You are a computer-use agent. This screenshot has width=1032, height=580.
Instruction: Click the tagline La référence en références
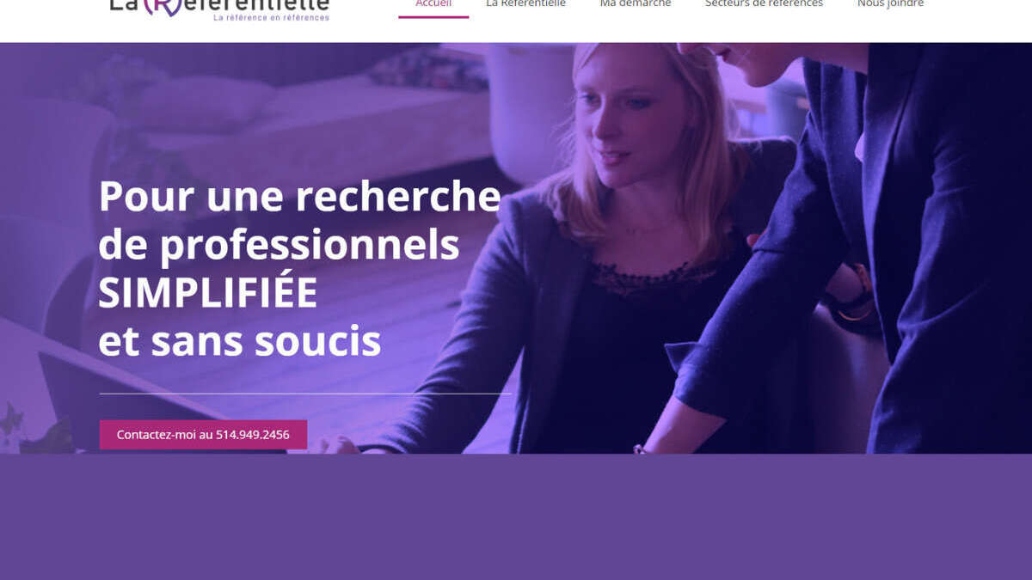click(271, 17)
